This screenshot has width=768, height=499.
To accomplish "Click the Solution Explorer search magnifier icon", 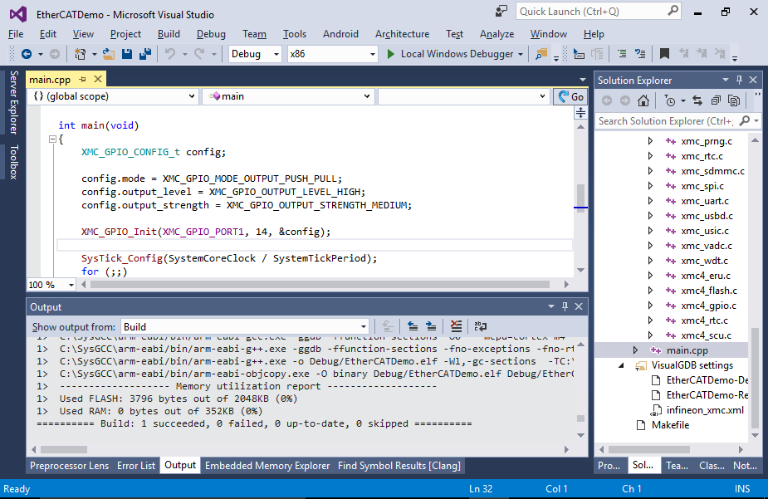I will coord(745,120).
